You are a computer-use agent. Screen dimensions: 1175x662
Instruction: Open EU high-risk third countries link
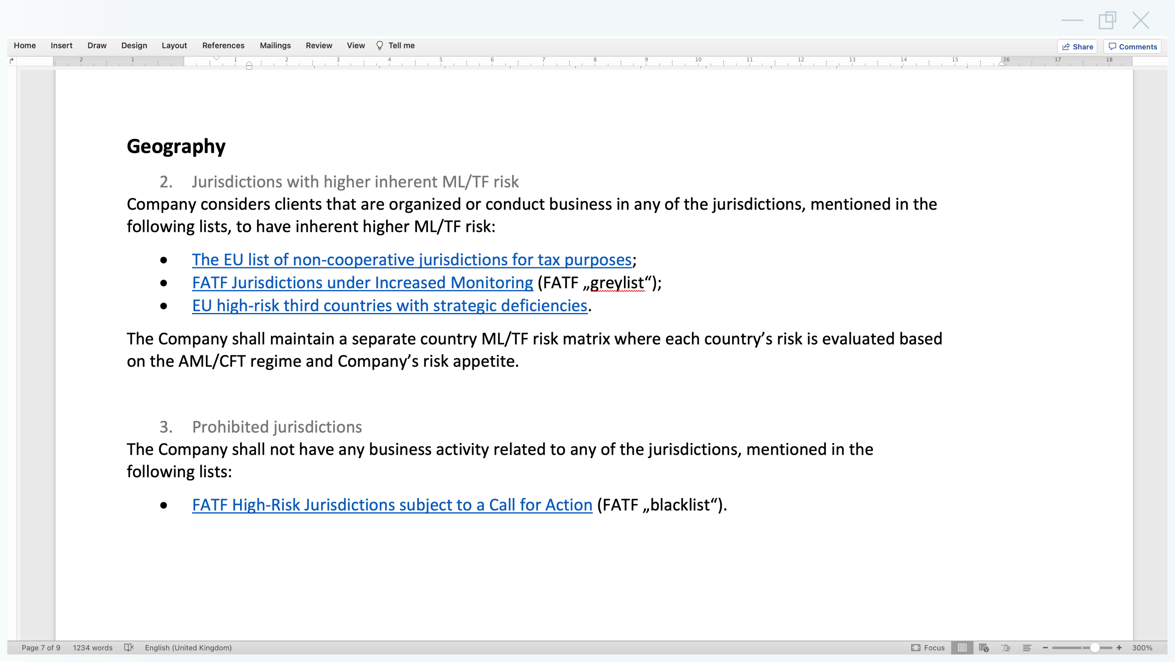(x=390, y=305)
